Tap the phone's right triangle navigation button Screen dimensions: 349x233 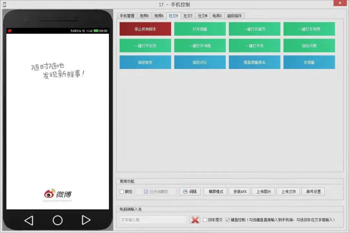click(86, 220)
